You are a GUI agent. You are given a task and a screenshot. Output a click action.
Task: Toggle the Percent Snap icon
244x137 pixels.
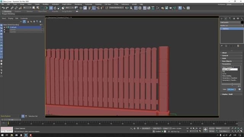coord(98,8)
